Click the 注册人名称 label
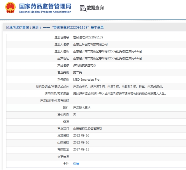The width and height of the screenshot is (186, 170). 62,45
